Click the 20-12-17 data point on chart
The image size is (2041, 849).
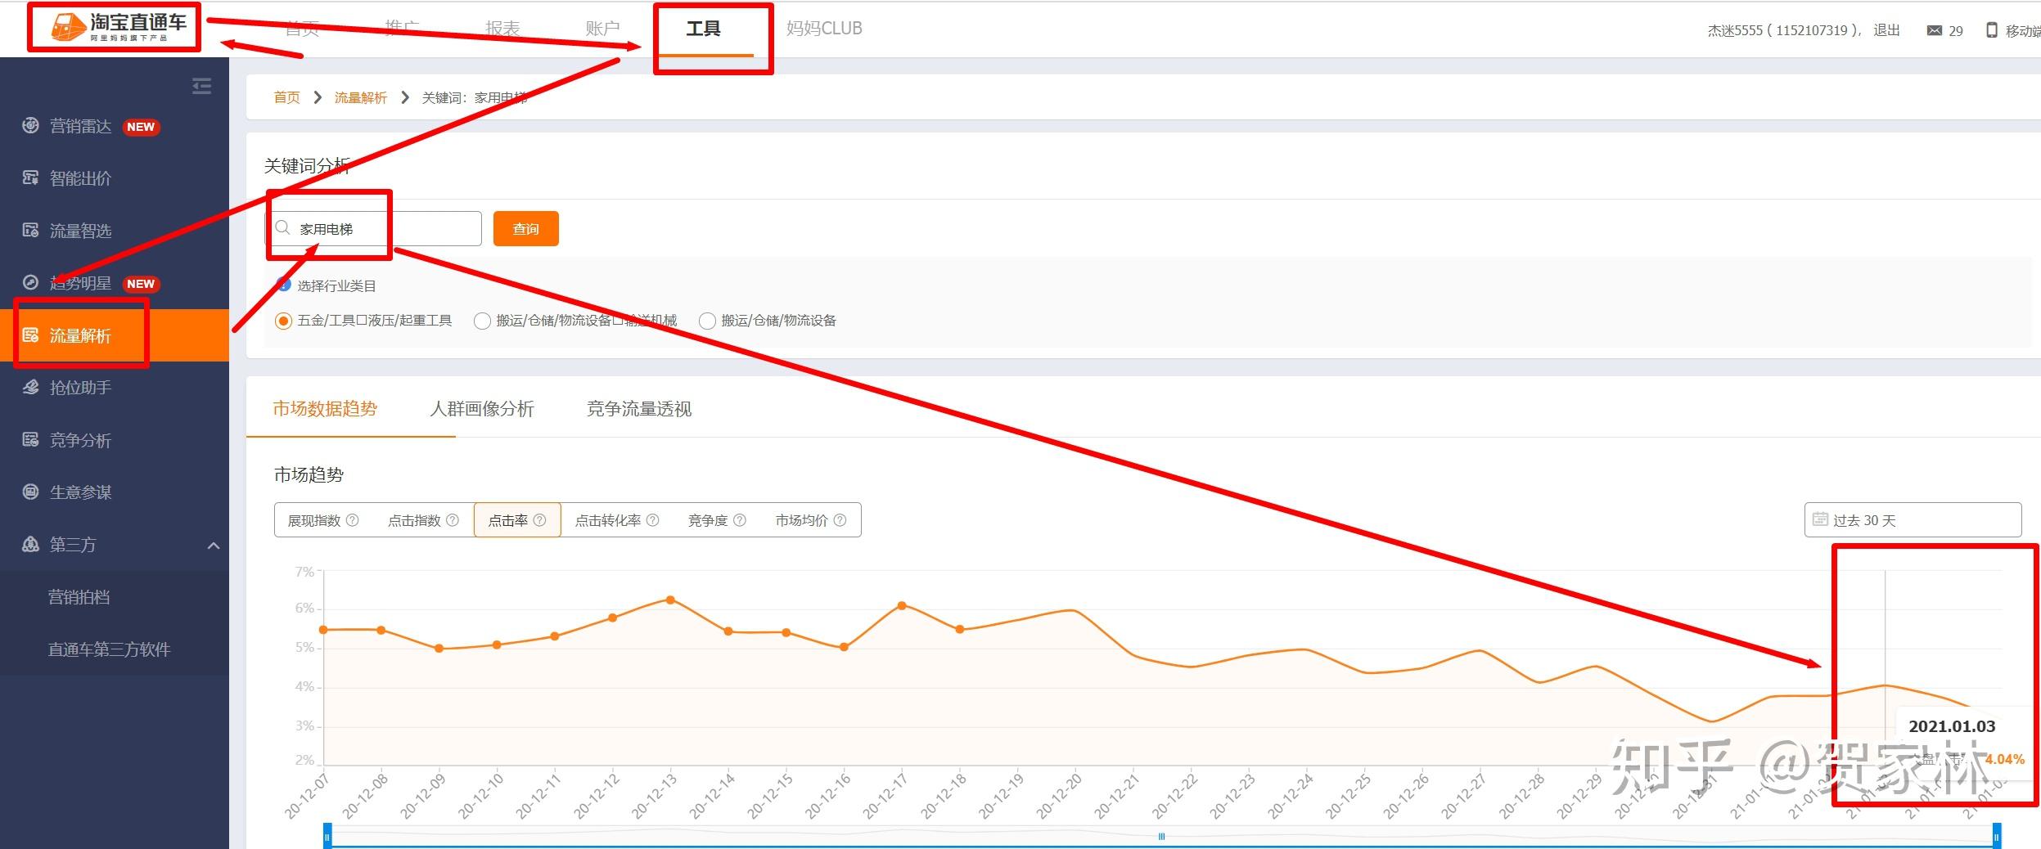(x=902, y=605)
